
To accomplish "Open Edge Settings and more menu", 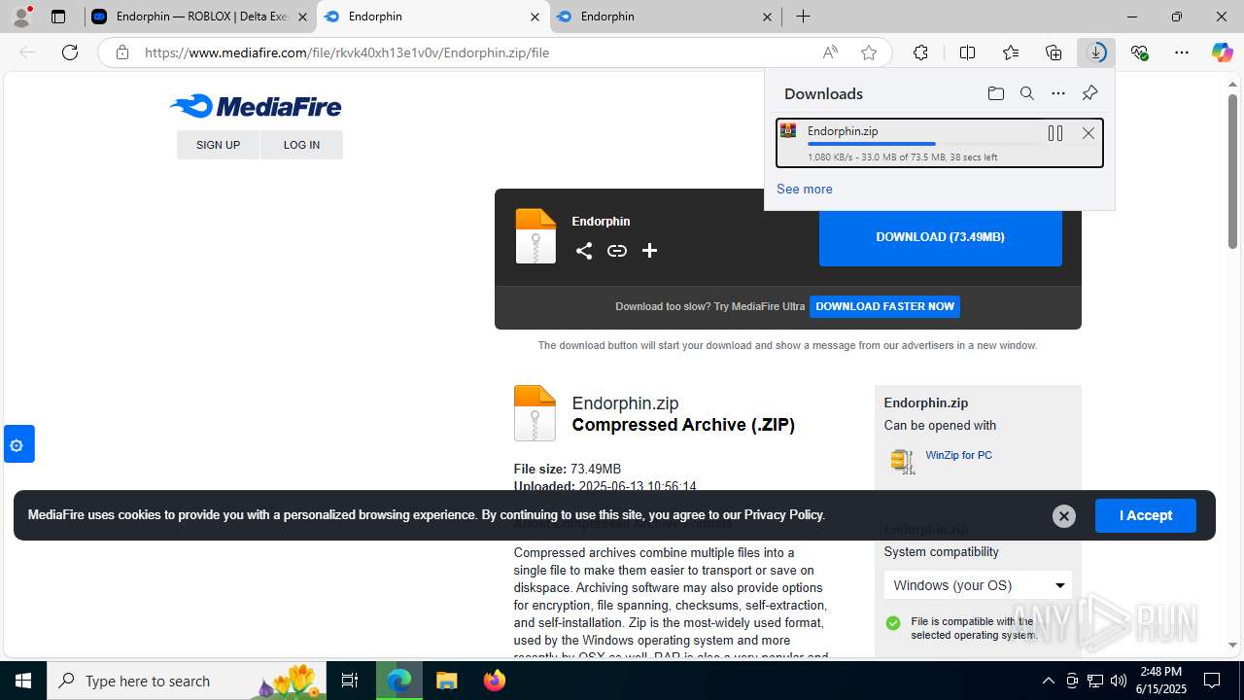I will coord(1182,52).
